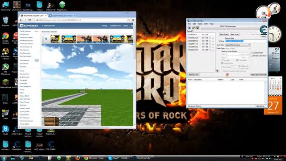The height and width of the screenshot is (161, 286).
Task: Select the Alignment radio button
Action: click(240, 66)
